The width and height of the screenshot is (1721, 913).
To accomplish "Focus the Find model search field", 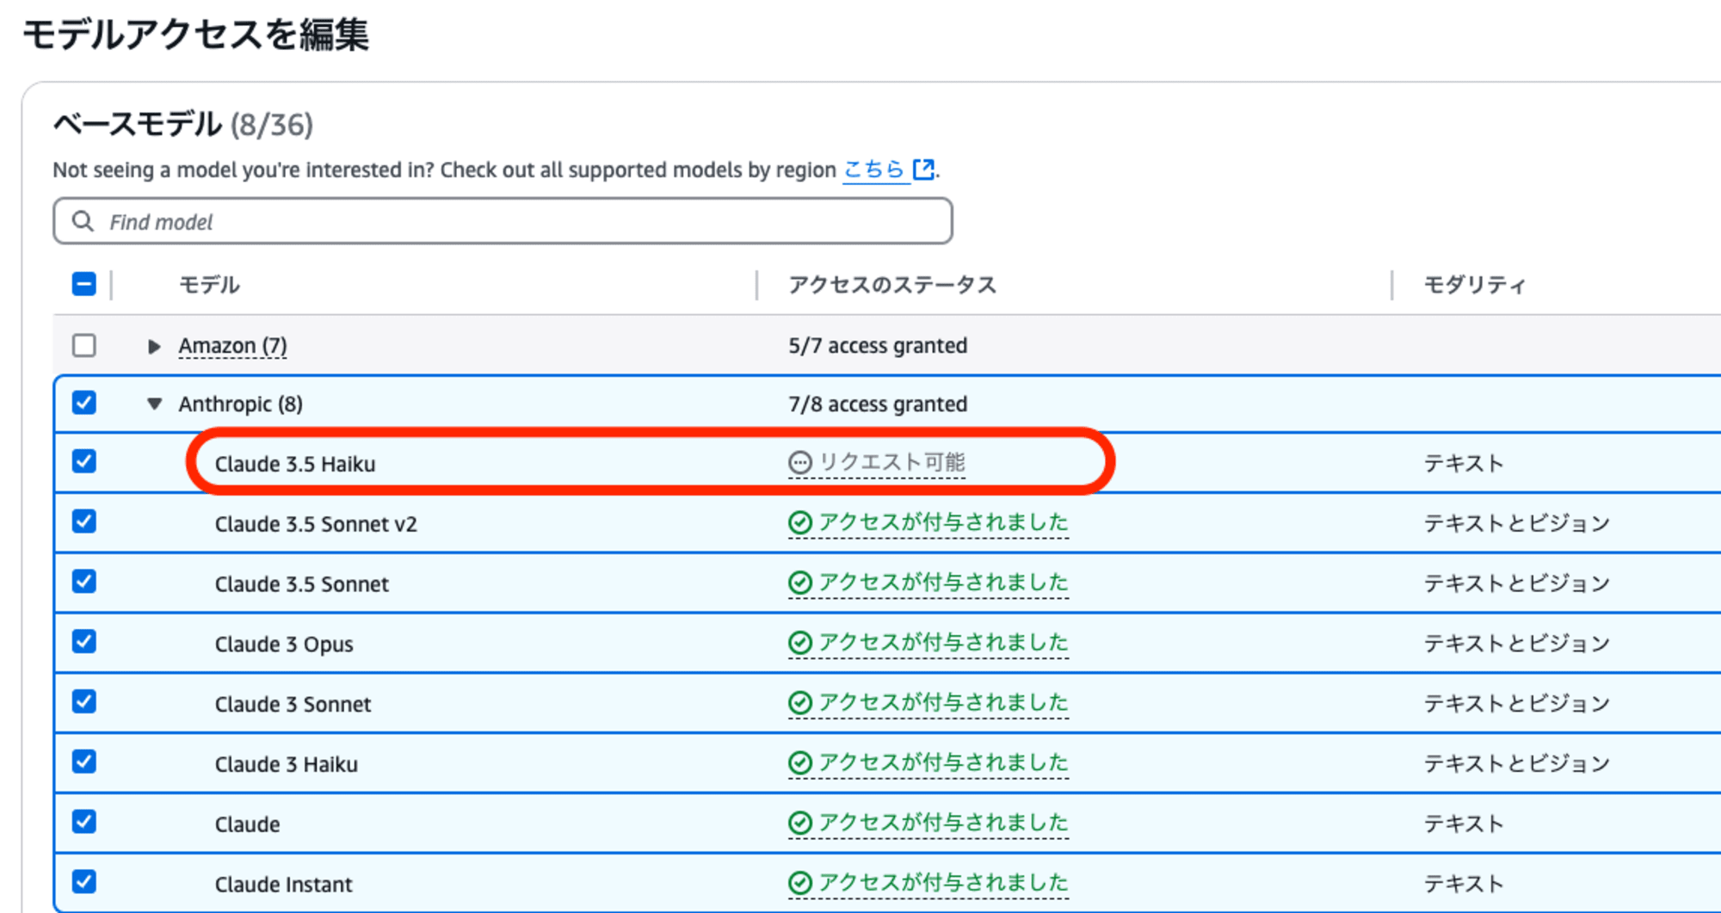I will pyautogui.click(x=503, y=222).
